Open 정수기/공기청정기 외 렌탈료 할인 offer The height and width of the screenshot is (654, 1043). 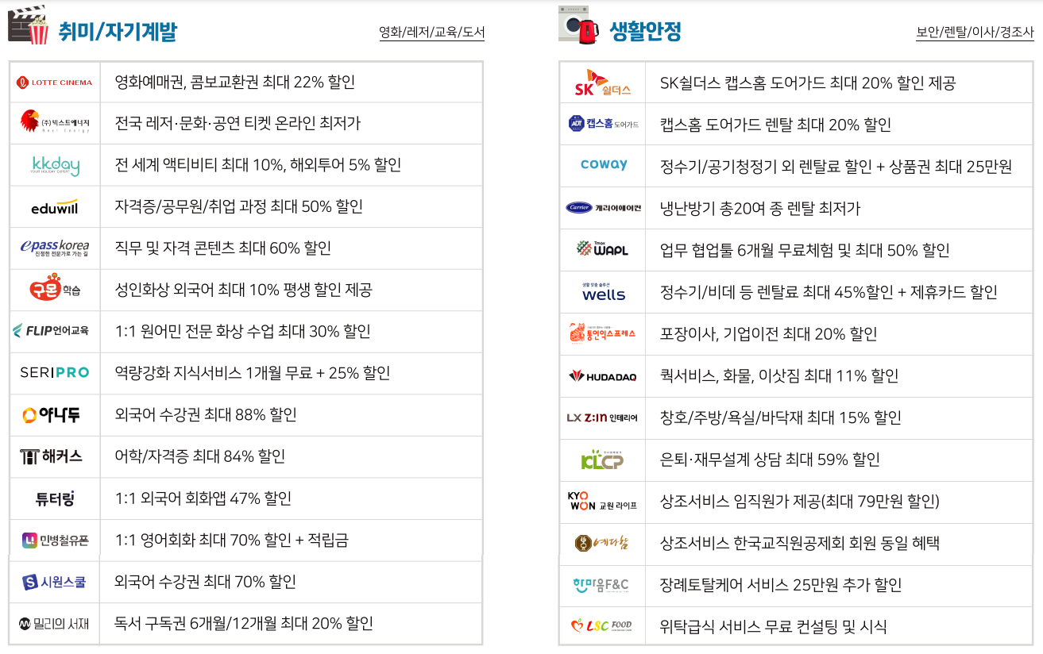tap(836, 167)
